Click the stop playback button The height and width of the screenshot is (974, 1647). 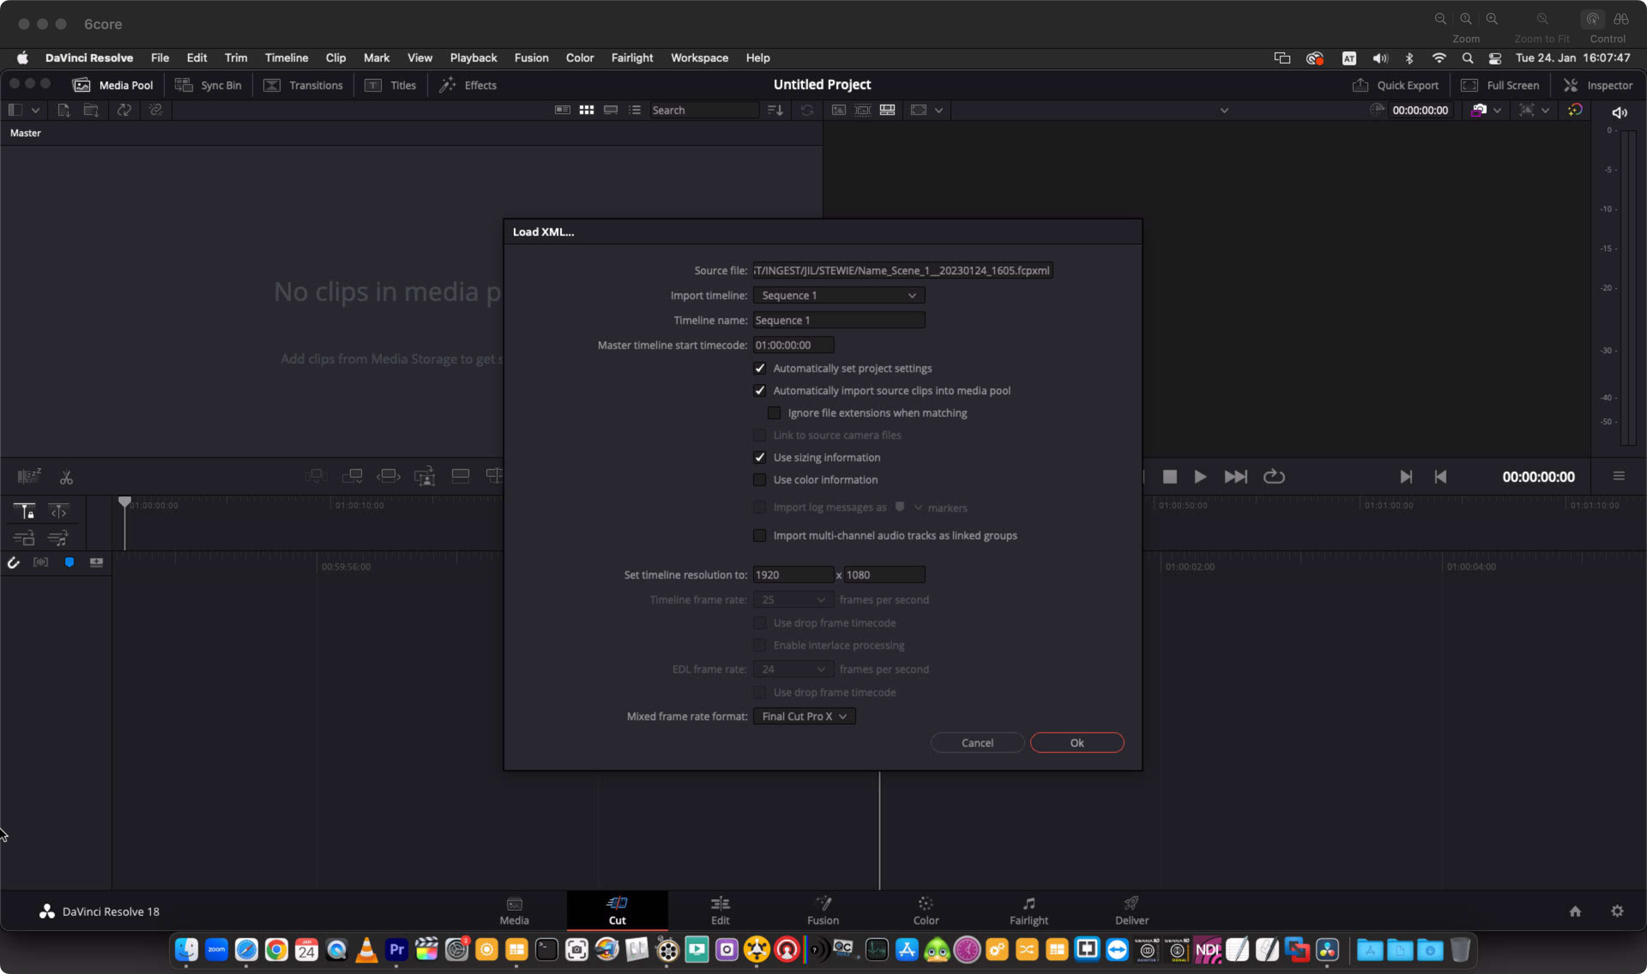pyautogui.click(x=1169, y=476)
